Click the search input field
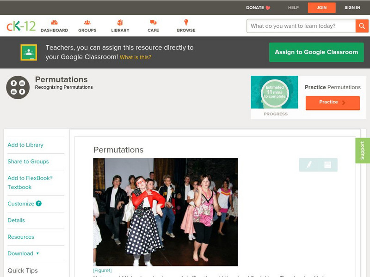The image size is (370, 277). tap(301, 26)
